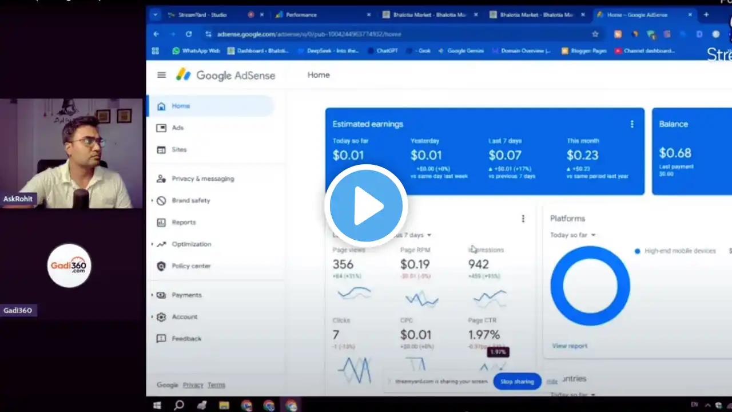Open Ads section in the sidebar

tap(177, 128)
